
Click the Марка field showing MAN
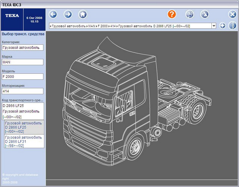[x=22, y=62]
